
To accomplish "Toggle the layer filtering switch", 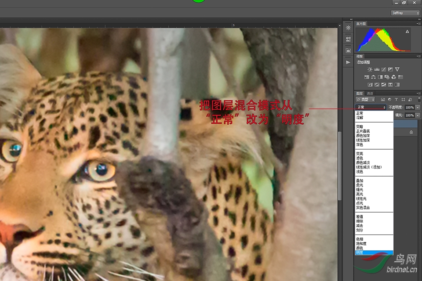I will click(419, 100).
